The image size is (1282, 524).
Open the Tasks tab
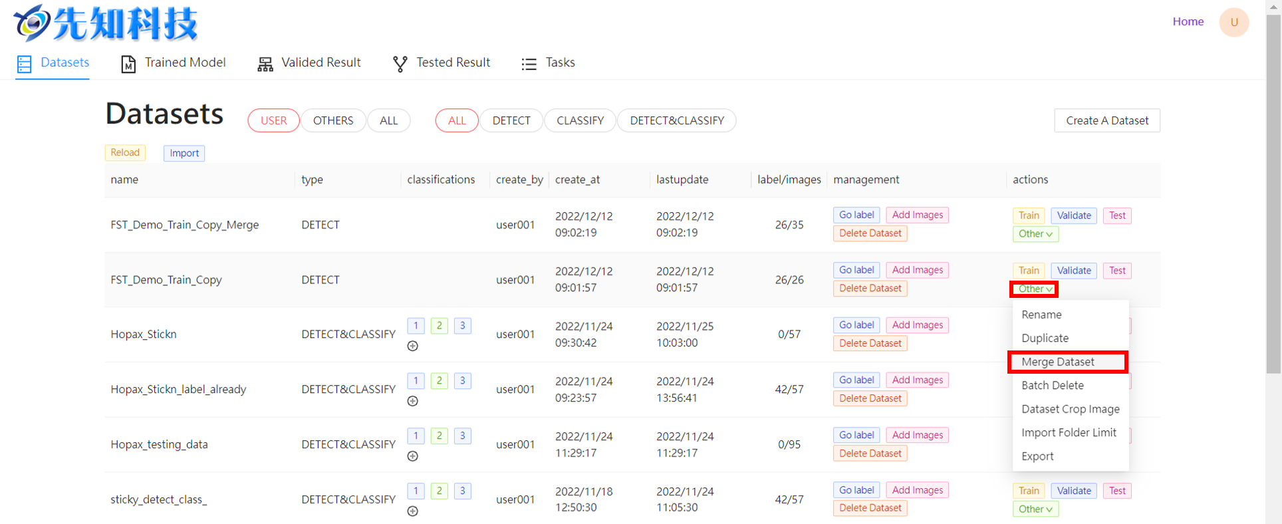(x=549, y=63)
